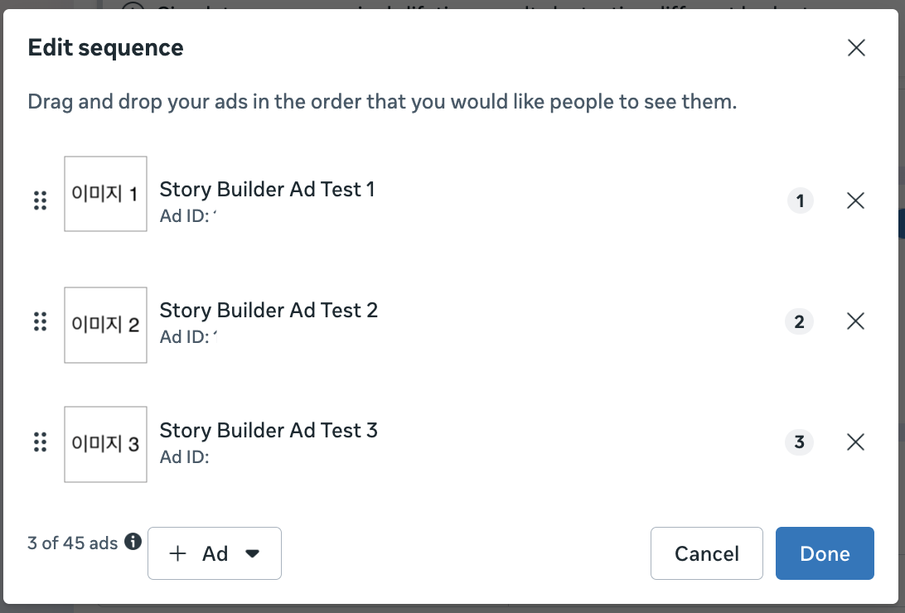Remove Story Builder Ad Test 2 from sequence

coord(856,321)
